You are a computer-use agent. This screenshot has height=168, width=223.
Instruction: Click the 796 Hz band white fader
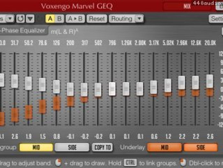[x=112, y=89]
